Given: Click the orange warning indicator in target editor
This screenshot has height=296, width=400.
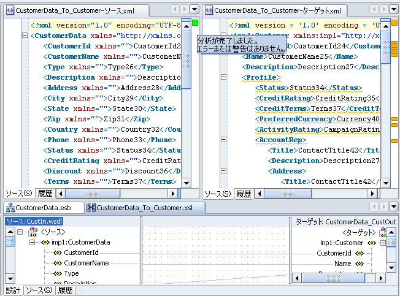Looking at the screenshot, I should pos(394,23).
